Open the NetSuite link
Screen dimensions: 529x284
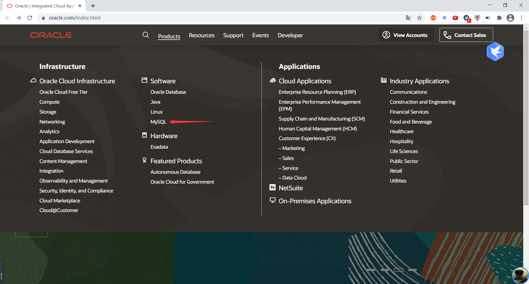[291, 188]
